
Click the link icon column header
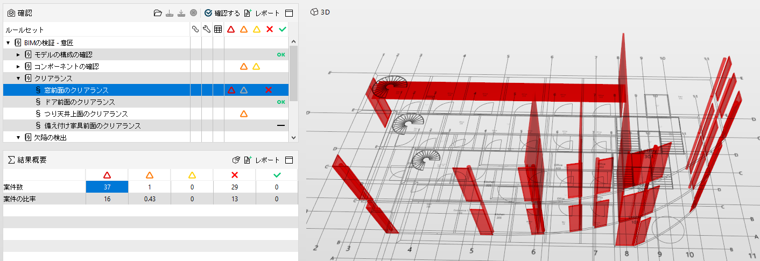coord(195,30)
